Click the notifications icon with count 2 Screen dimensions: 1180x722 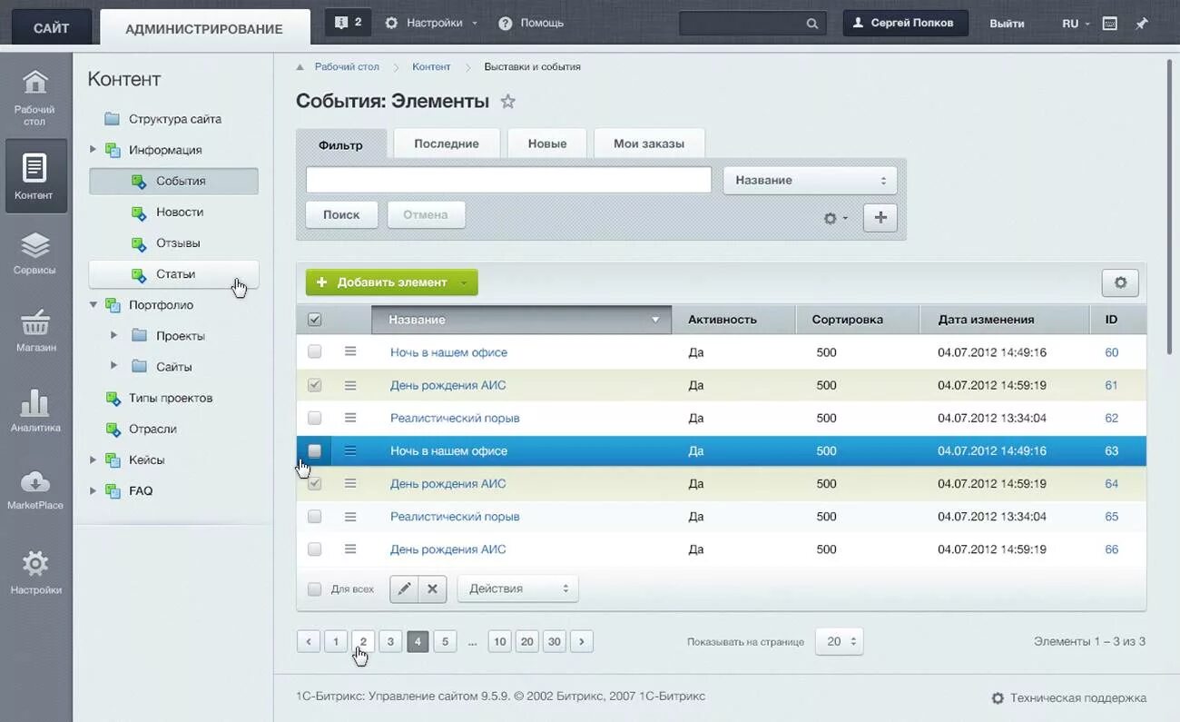coord(349,23)
